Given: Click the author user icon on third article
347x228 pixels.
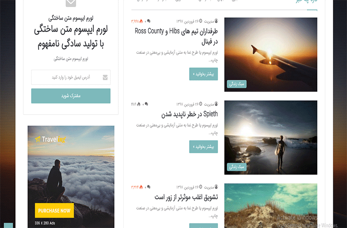Looking at the screenshot, I should tap(216, 187).
